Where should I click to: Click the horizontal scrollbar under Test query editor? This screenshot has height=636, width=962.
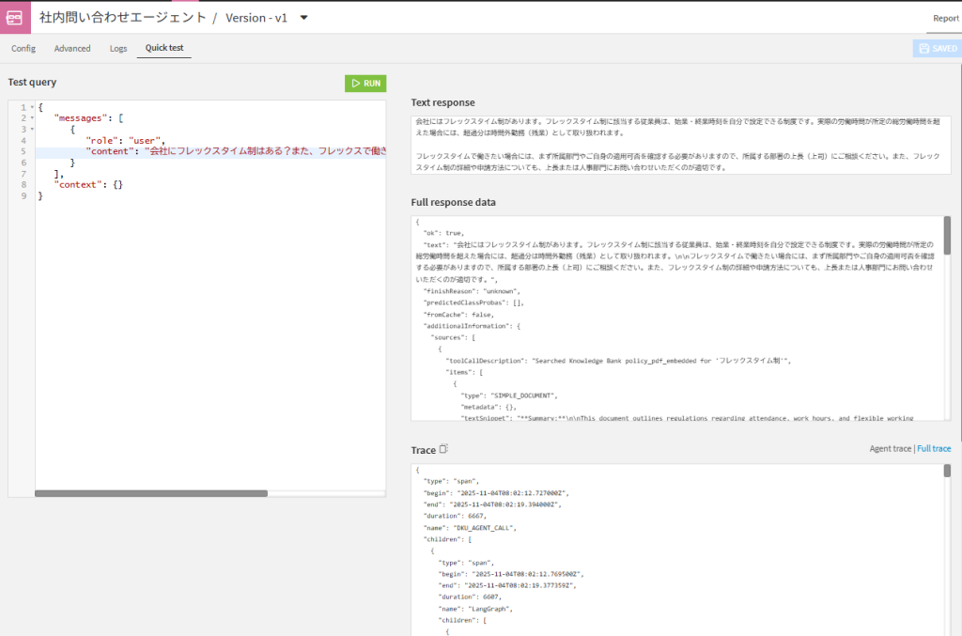150,492
